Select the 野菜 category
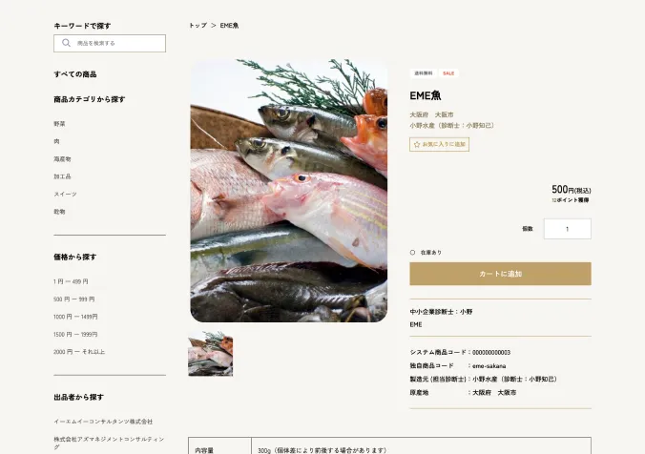Screen dimensions: 645x454 [60, 124]
